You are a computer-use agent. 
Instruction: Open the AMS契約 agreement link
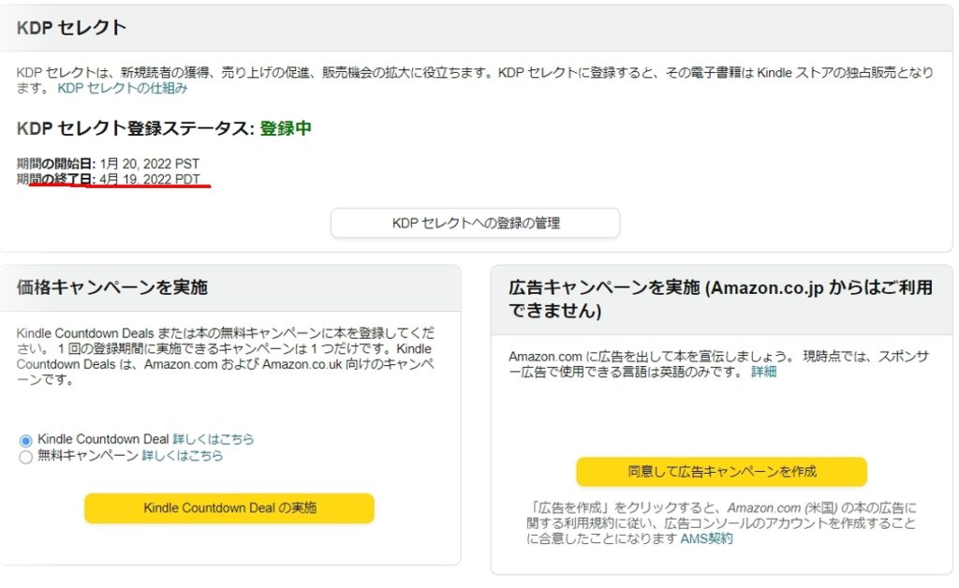tap(706, 539)
